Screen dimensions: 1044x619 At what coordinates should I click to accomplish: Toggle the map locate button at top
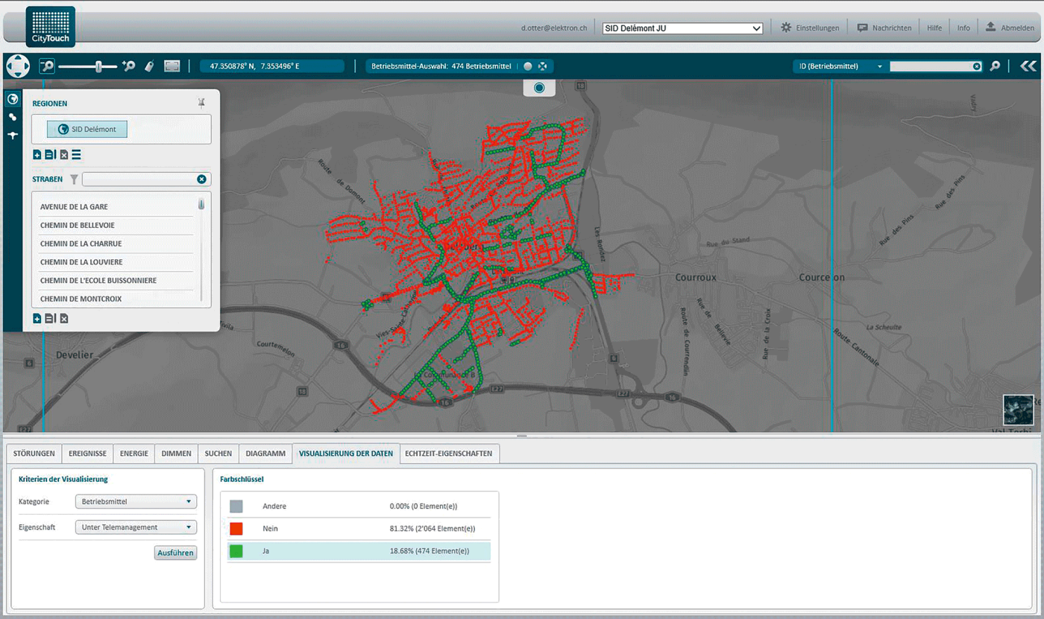click(539, 88)
